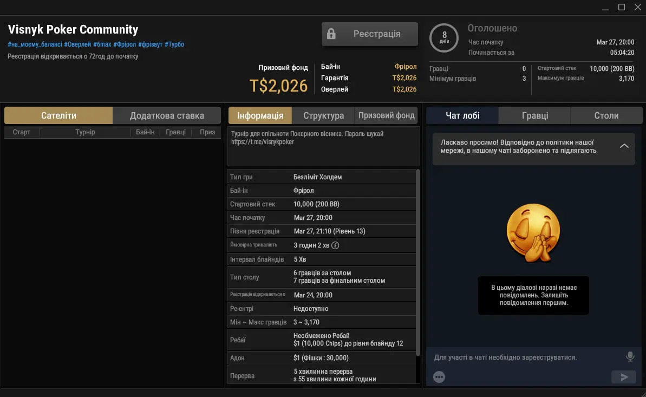Open the Призовий фонд tab

387,115
